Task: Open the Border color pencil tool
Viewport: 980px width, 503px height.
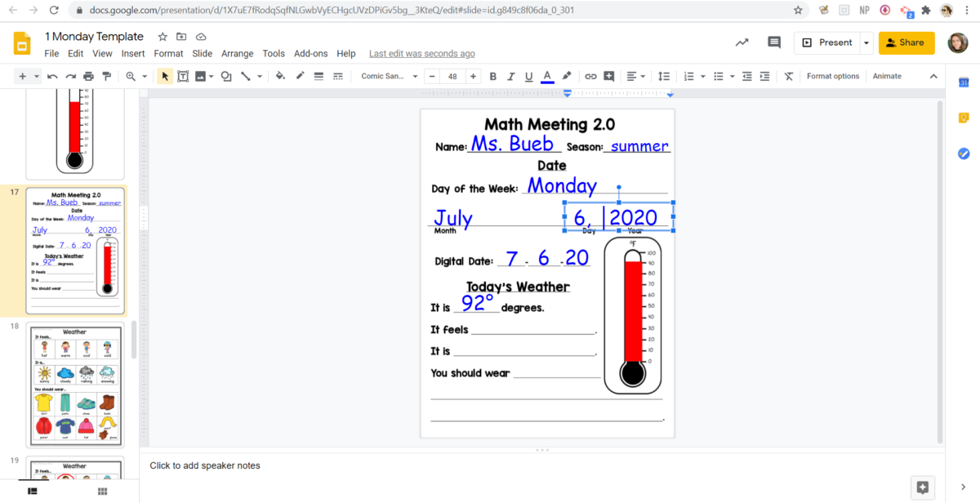Action: click(x=300, y=76)
